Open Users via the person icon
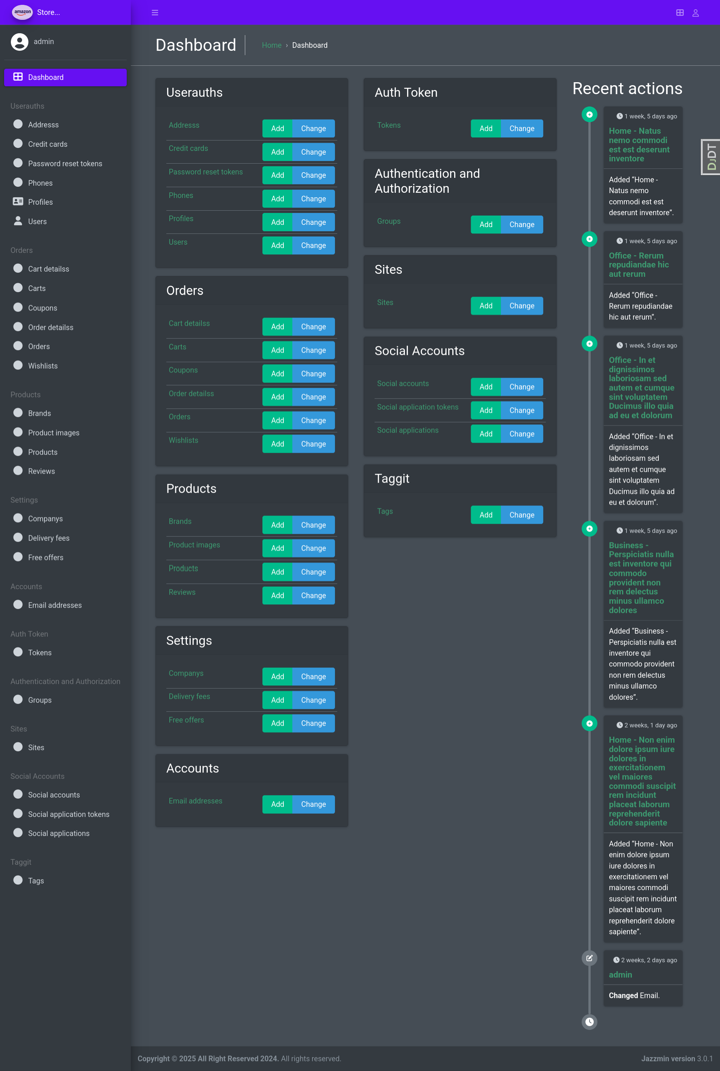The height and width of the screenshot is (1071, 720). click(x=18, y=221)
